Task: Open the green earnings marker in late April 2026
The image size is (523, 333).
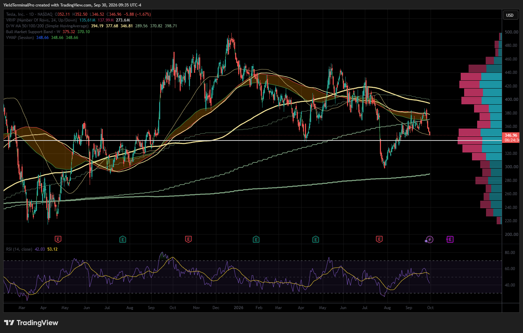Action: click(316, 239)
